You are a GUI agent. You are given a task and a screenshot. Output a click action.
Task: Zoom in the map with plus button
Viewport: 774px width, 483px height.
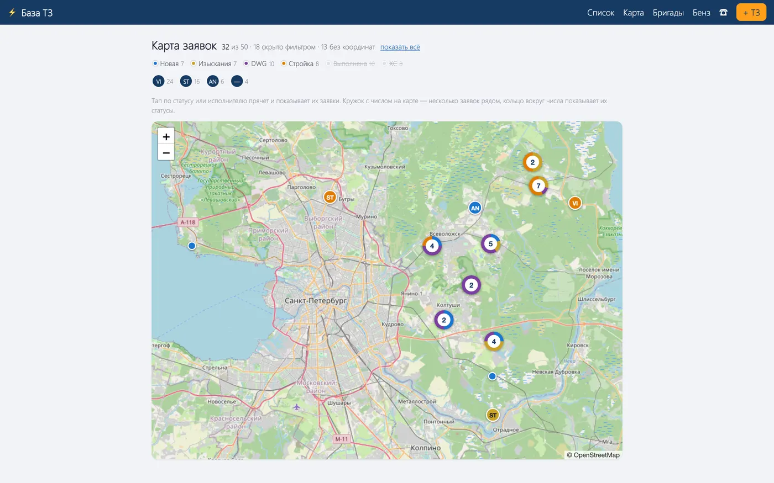(166, 136)
